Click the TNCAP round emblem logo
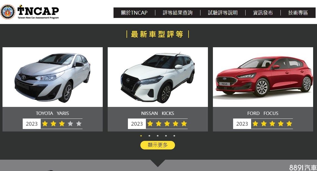The image size is (317, 171). tap(8, 12)
